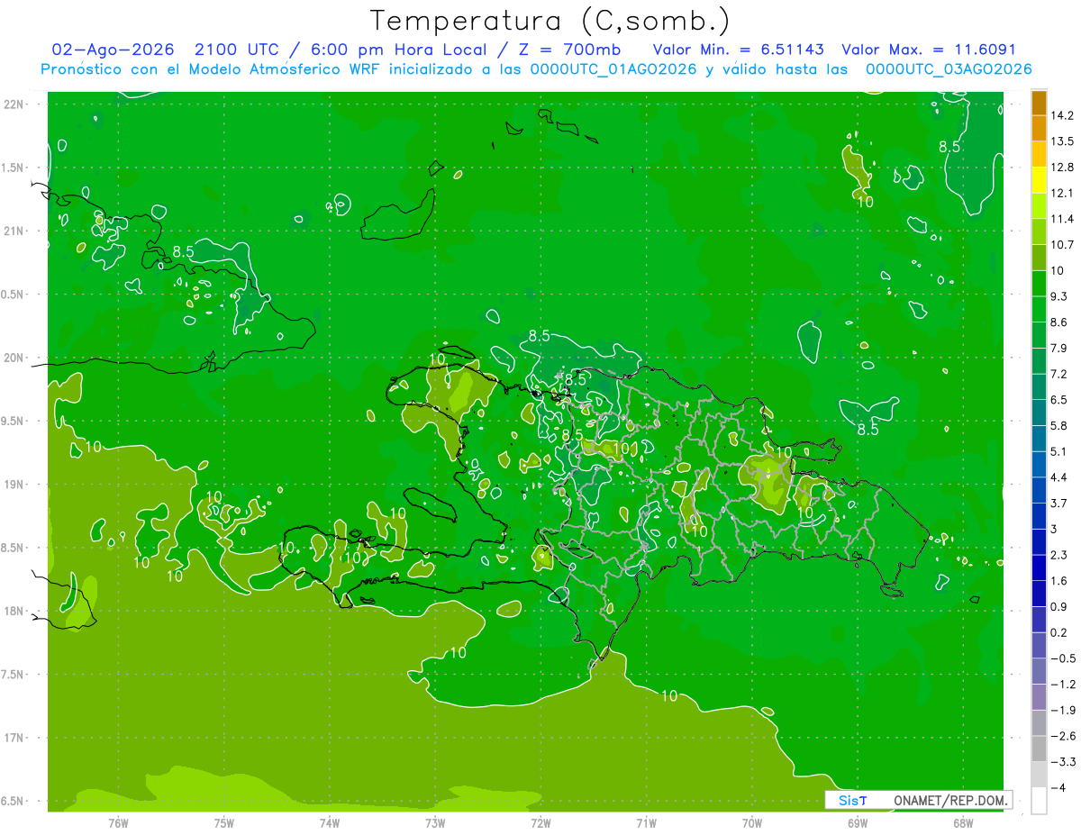
Task: Click longitude axis label '72W'
Action: coord(540,823)
